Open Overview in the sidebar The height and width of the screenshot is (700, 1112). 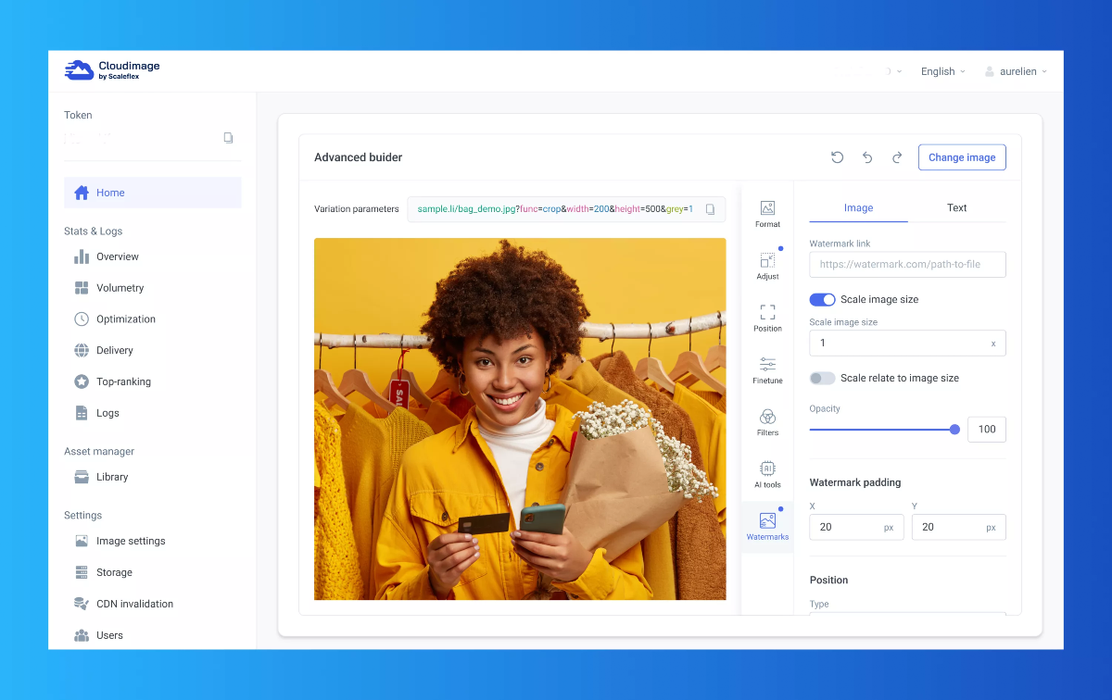pos(118,256)
